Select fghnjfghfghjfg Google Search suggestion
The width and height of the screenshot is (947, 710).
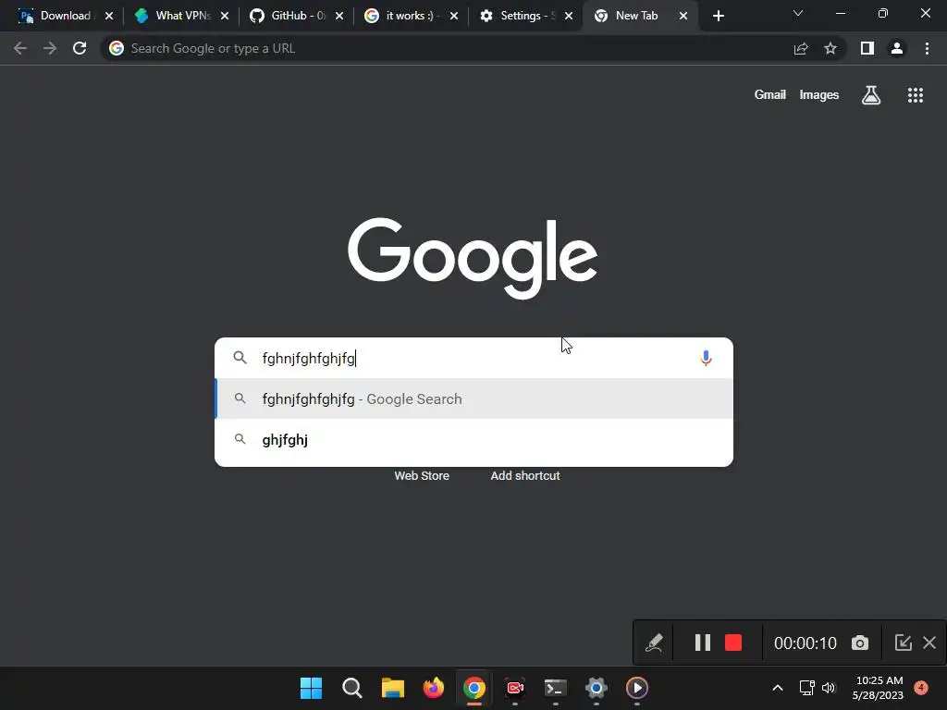point(474,399)
